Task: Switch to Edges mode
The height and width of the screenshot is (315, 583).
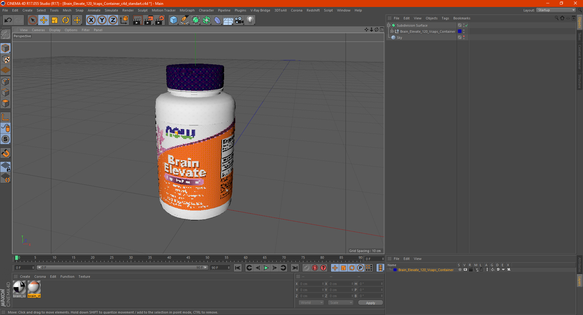Action: (x=5, y=92)
